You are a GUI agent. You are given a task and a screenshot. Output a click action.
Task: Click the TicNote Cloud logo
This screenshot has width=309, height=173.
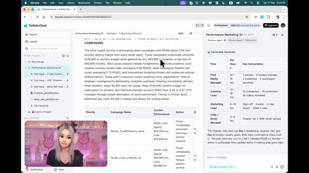tap(35, 25)
